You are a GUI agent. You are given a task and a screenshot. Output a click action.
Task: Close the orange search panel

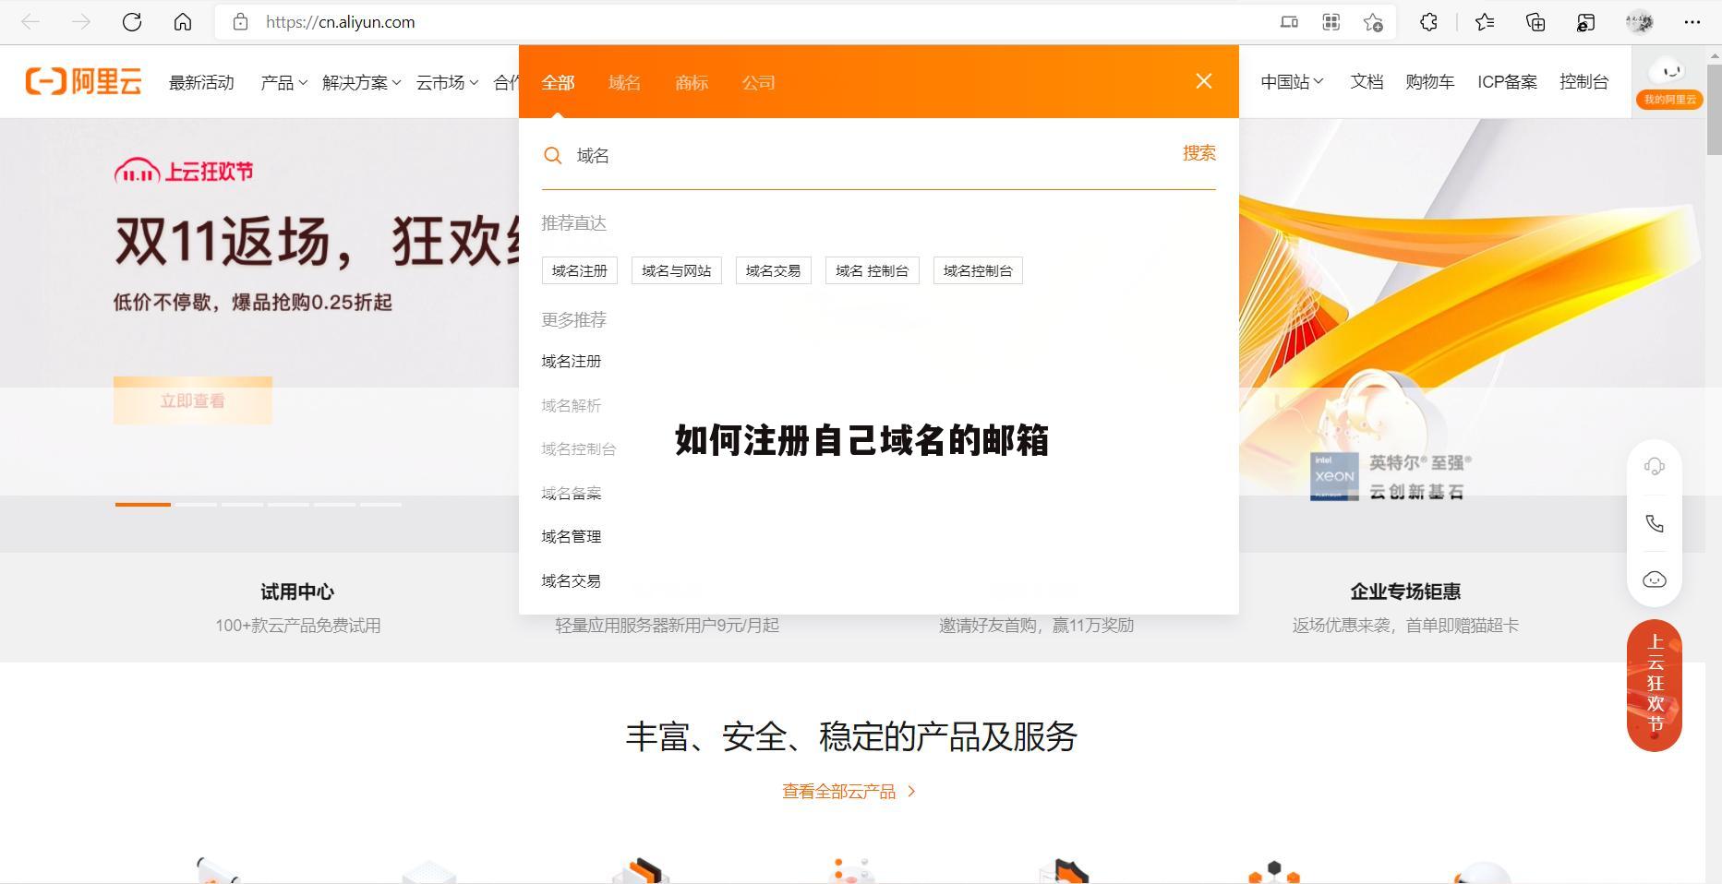(1203, 81)
